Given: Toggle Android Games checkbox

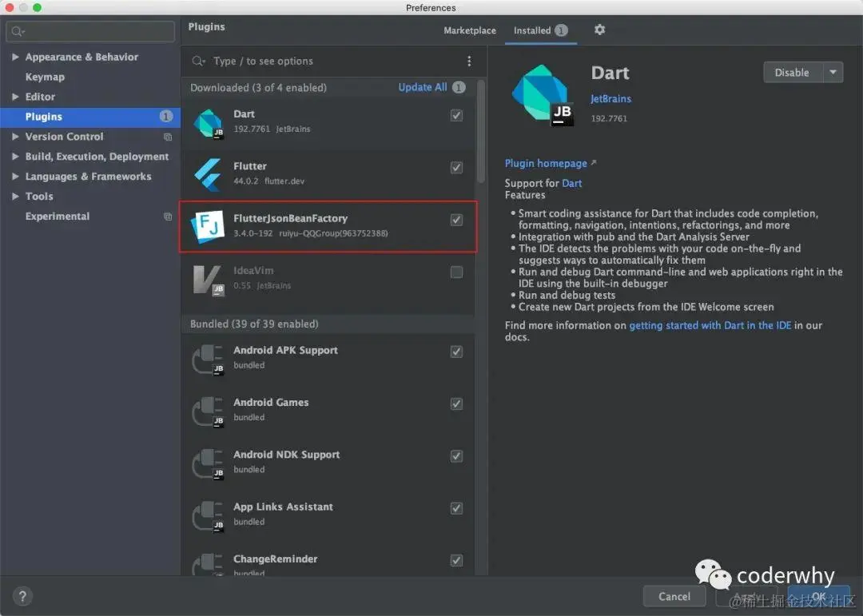Looking at the screenshot, I should click(456, 403).
